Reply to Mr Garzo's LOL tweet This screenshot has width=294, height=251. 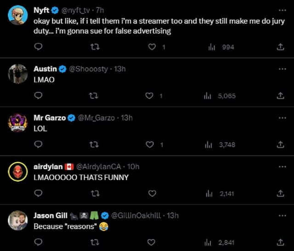[x=39, y=144]
